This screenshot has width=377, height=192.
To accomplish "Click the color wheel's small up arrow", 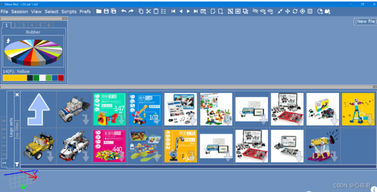I will tap(8, 40).
